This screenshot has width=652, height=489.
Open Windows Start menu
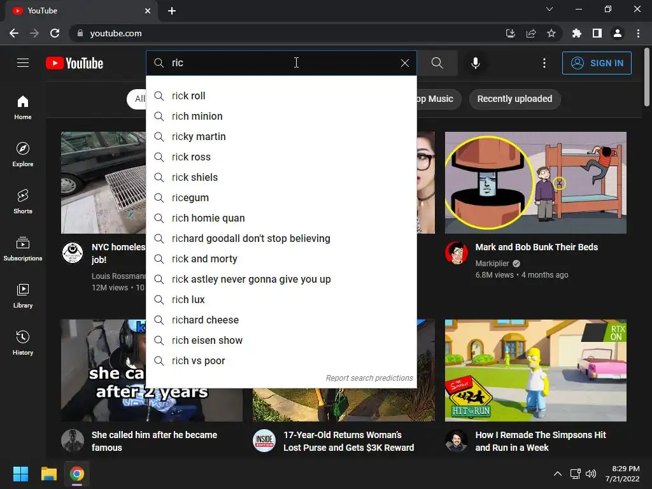tap(20, 474)
